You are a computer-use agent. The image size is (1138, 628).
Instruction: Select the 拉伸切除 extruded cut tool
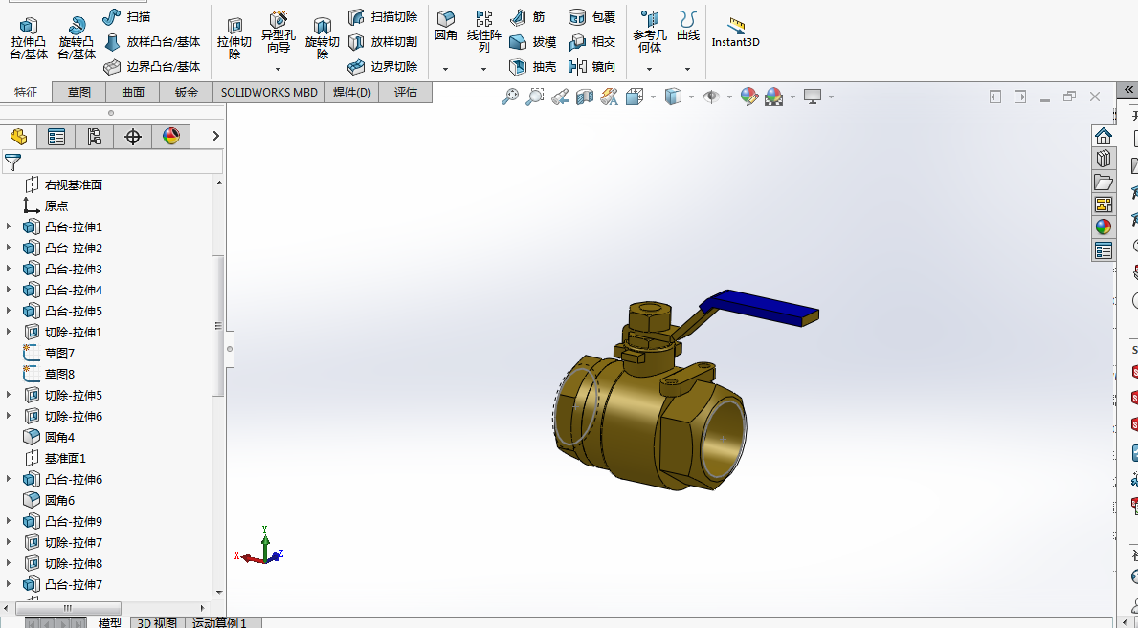point(234,40)
